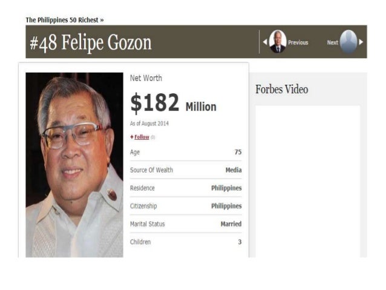386x290 pixels.
Task: Click the Next text label
Action: tap(332, 42)
